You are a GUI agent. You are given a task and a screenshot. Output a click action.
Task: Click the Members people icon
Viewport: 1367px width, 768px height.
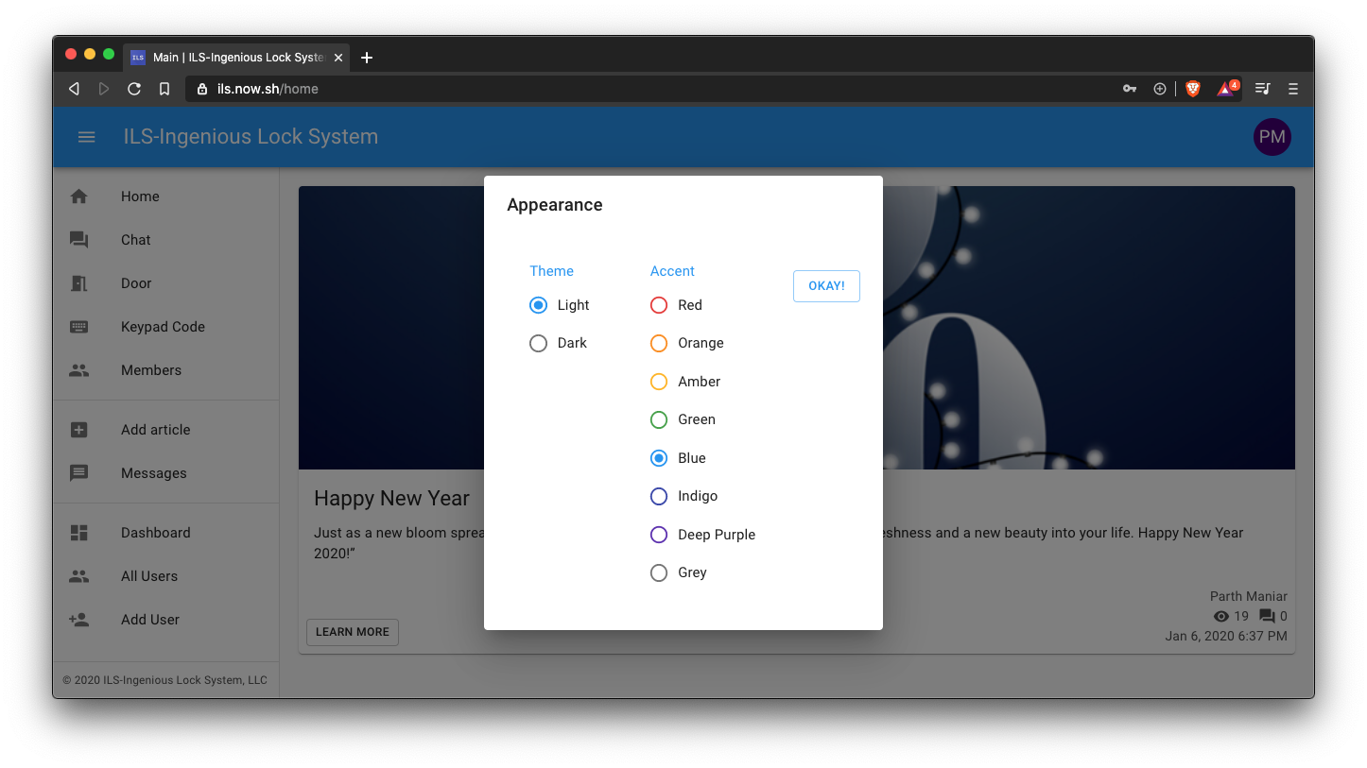click(x=78, y=369)
